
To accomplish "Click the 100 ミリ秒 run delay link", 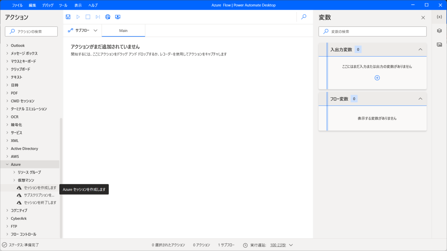I will (x=278, y=245).
